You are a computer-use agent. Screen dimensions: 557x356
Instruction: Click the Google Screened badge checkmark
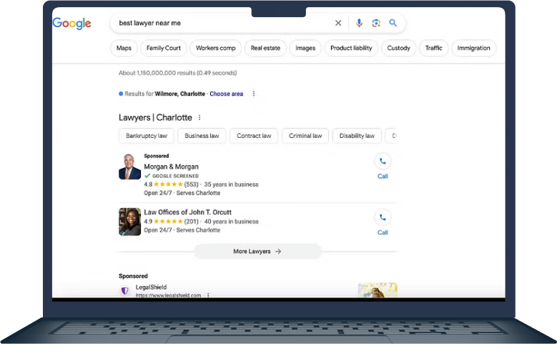pos(147,176)
